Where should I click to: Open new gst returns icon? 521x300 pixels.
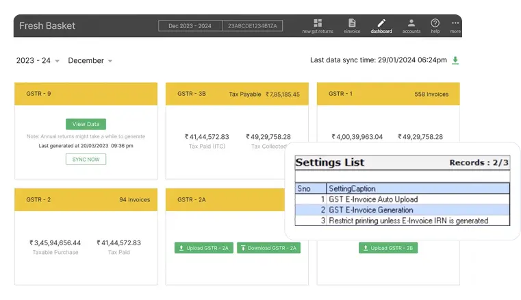[318, 23]
